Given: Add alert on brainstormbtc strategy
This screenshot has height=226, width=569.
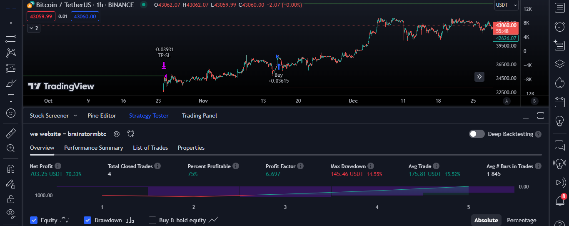Looking at the screenshot, I should point(131,134).
